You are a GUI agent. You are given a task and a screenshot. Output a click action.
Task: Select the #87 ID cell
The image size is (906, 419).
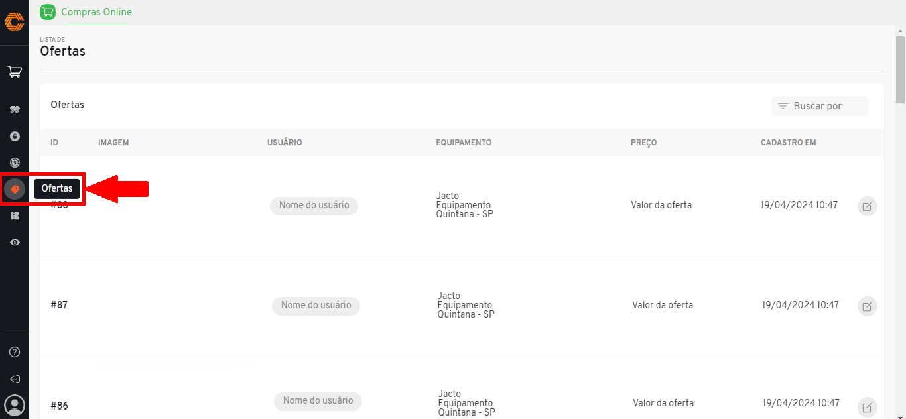click(x=59, y=305)
